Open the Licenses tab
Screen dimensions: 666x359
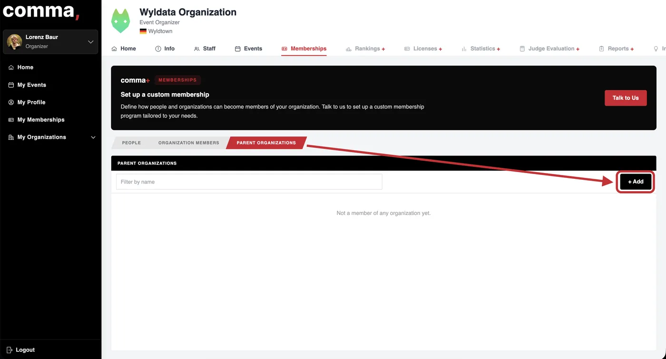pos(423,49)
